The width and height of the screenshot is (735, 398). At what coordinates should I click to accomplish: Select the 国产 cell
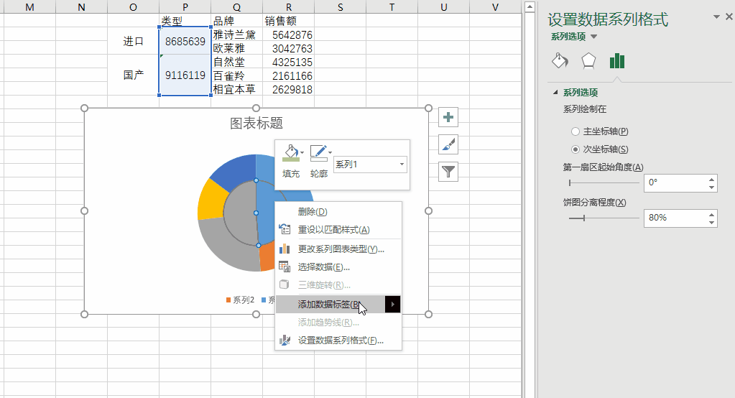point(133,75)
